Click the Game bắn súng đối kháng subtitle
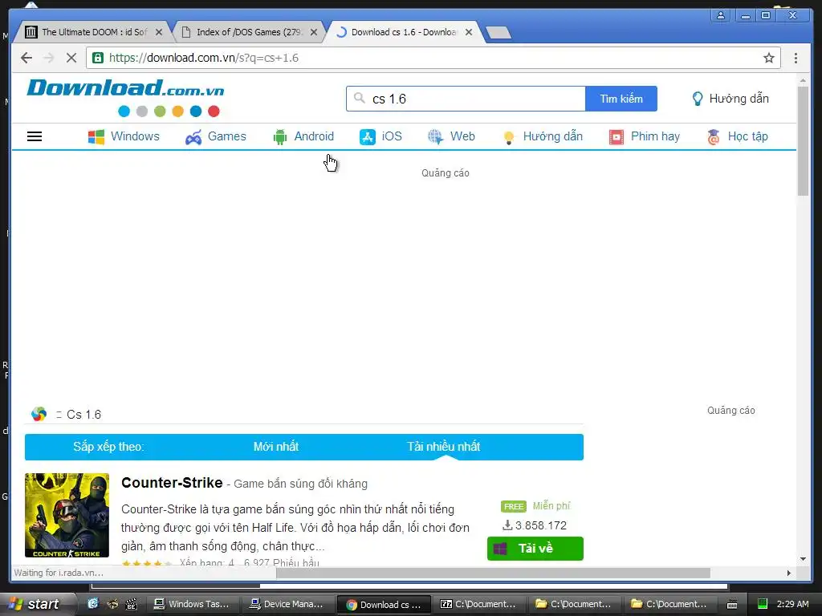The height and width of the screenshot is (616, 822). (300, 484)
